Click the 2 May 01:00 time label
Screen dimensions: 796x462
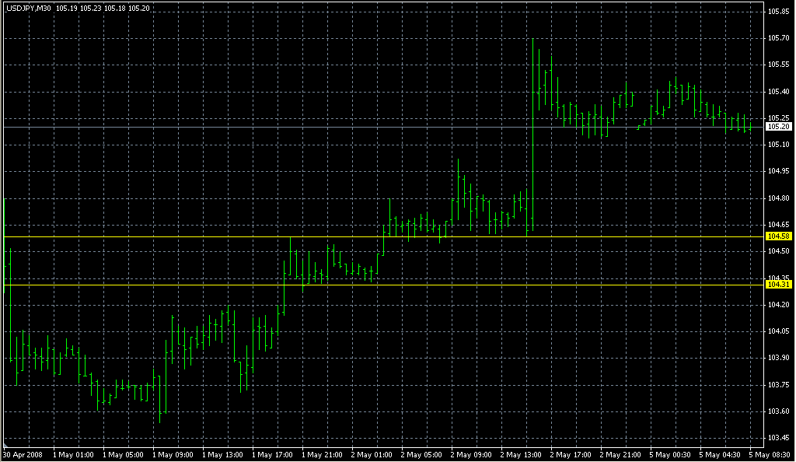click(372, 455)
